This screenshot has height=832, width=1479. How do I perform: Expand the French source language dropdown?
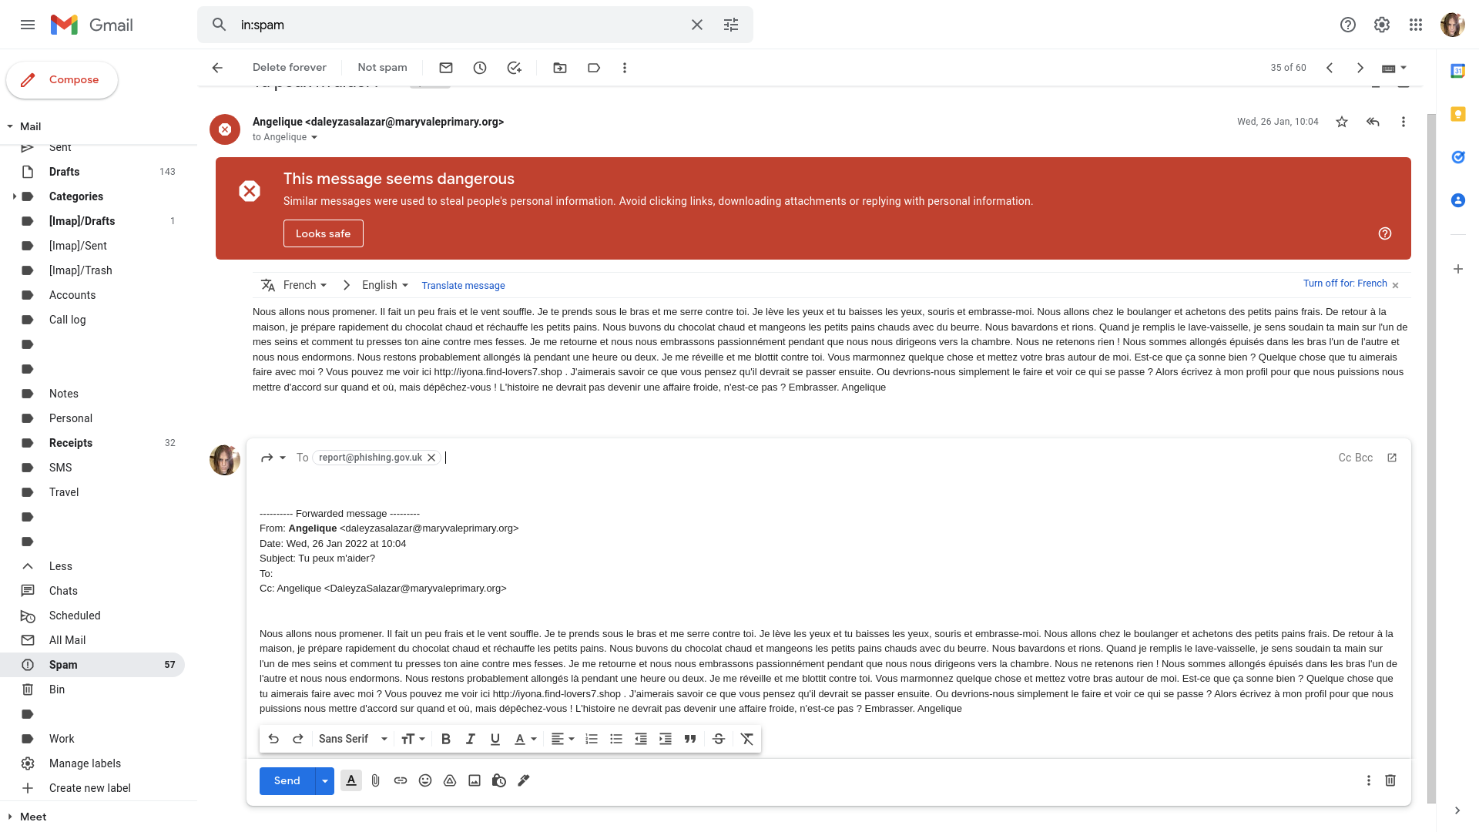304,285
